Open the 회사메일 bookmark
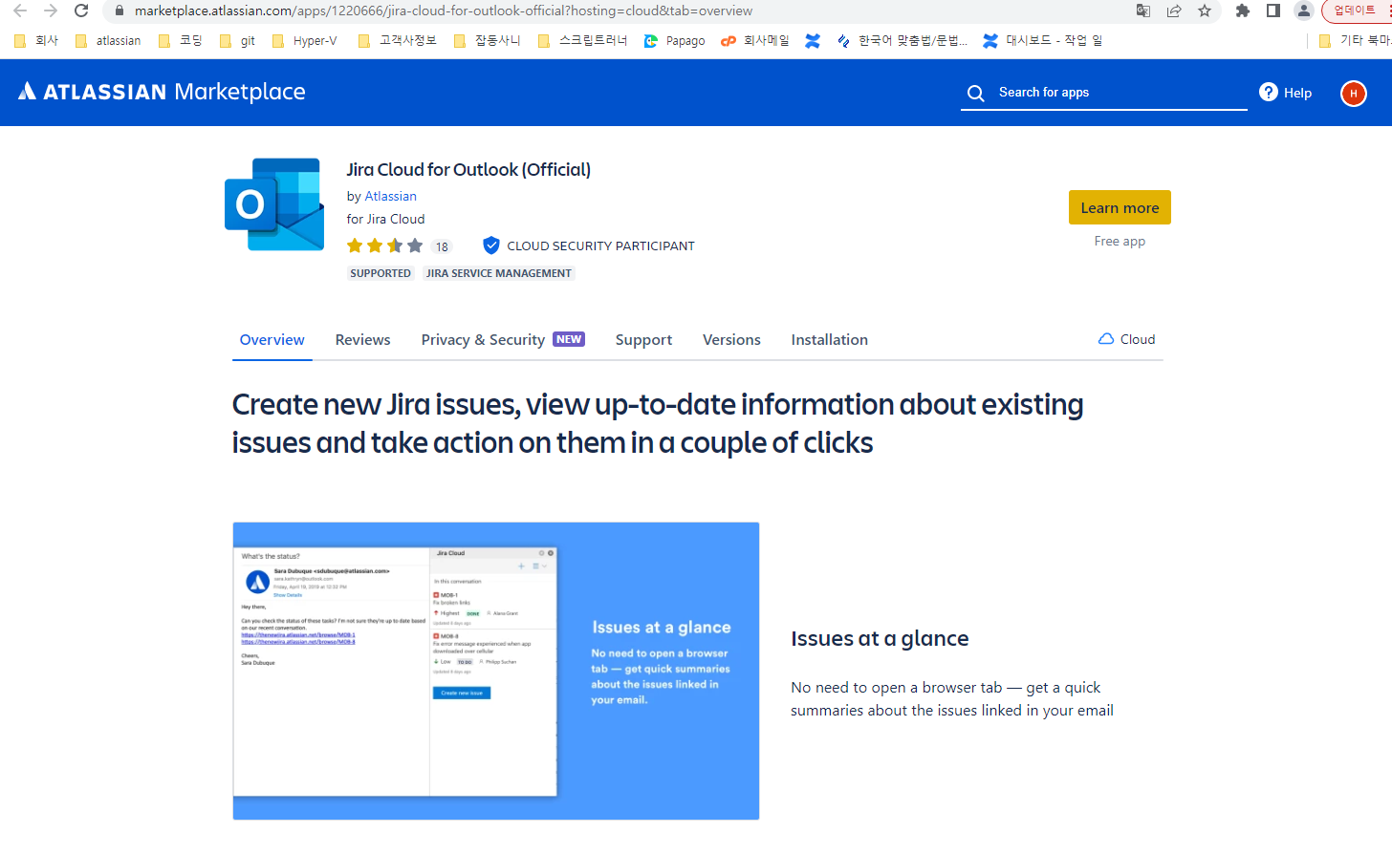The image size is (1392, 854). pyautogui.click(x=755, y=40)
